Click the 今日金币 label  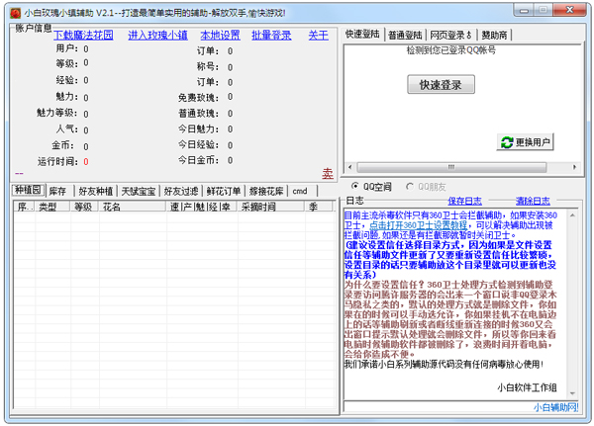click(199, 160)
